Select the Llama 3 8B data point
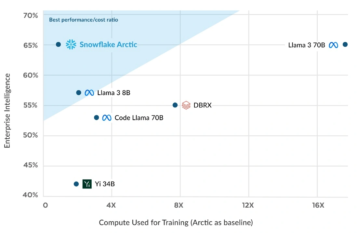Image resolution: width=359 pixels, height=233 pixels. [x=79, y=93]
